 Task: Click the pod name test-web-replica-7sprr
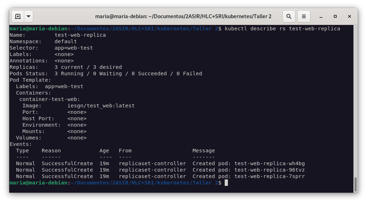coord(270,176)
